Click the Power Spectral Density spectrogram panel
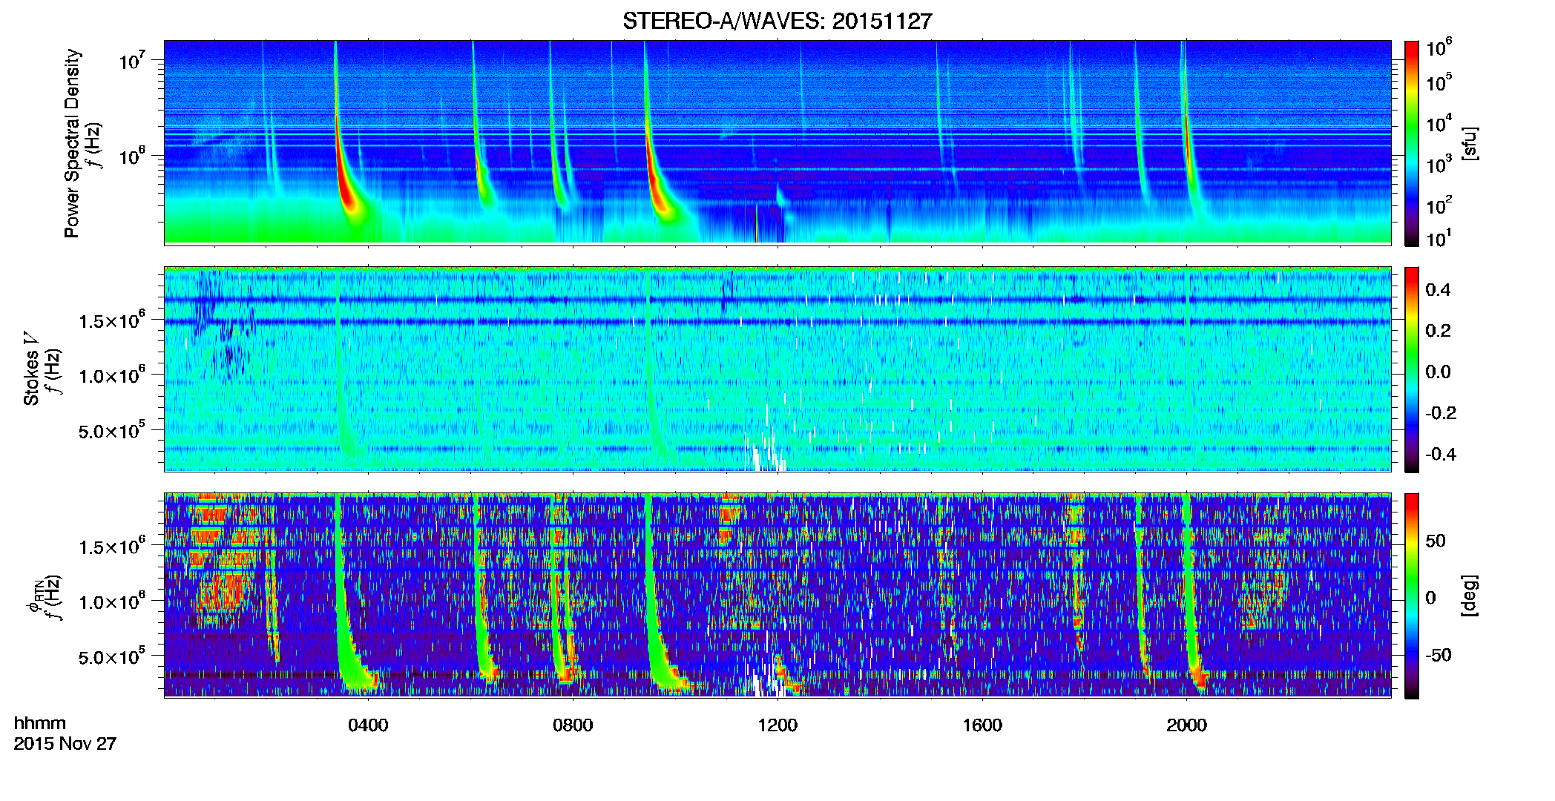1555x801 pixels. point(777,142)
